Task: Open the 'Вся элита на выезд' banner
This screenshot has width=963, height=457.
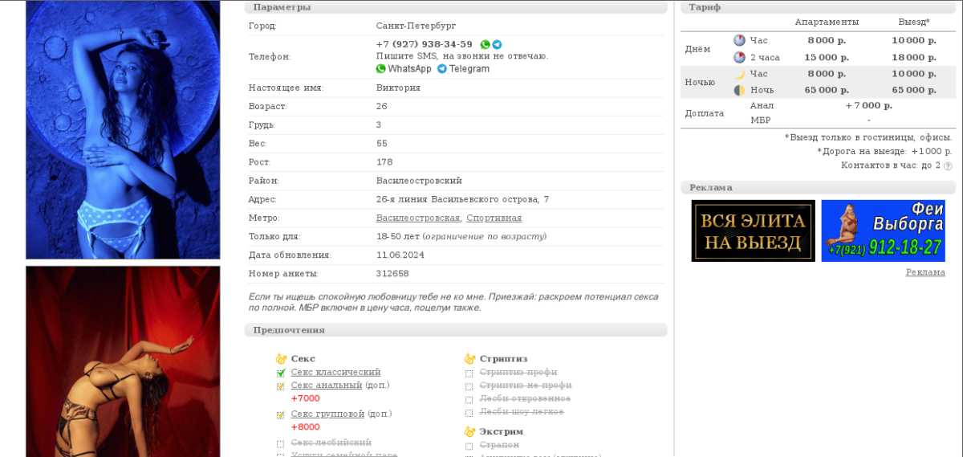Action: pos(753,231)
